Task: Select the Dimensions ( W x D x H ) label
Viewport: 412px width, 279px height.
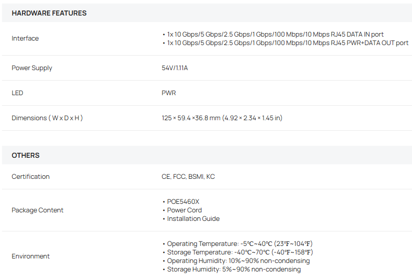Action: point(47,118)
